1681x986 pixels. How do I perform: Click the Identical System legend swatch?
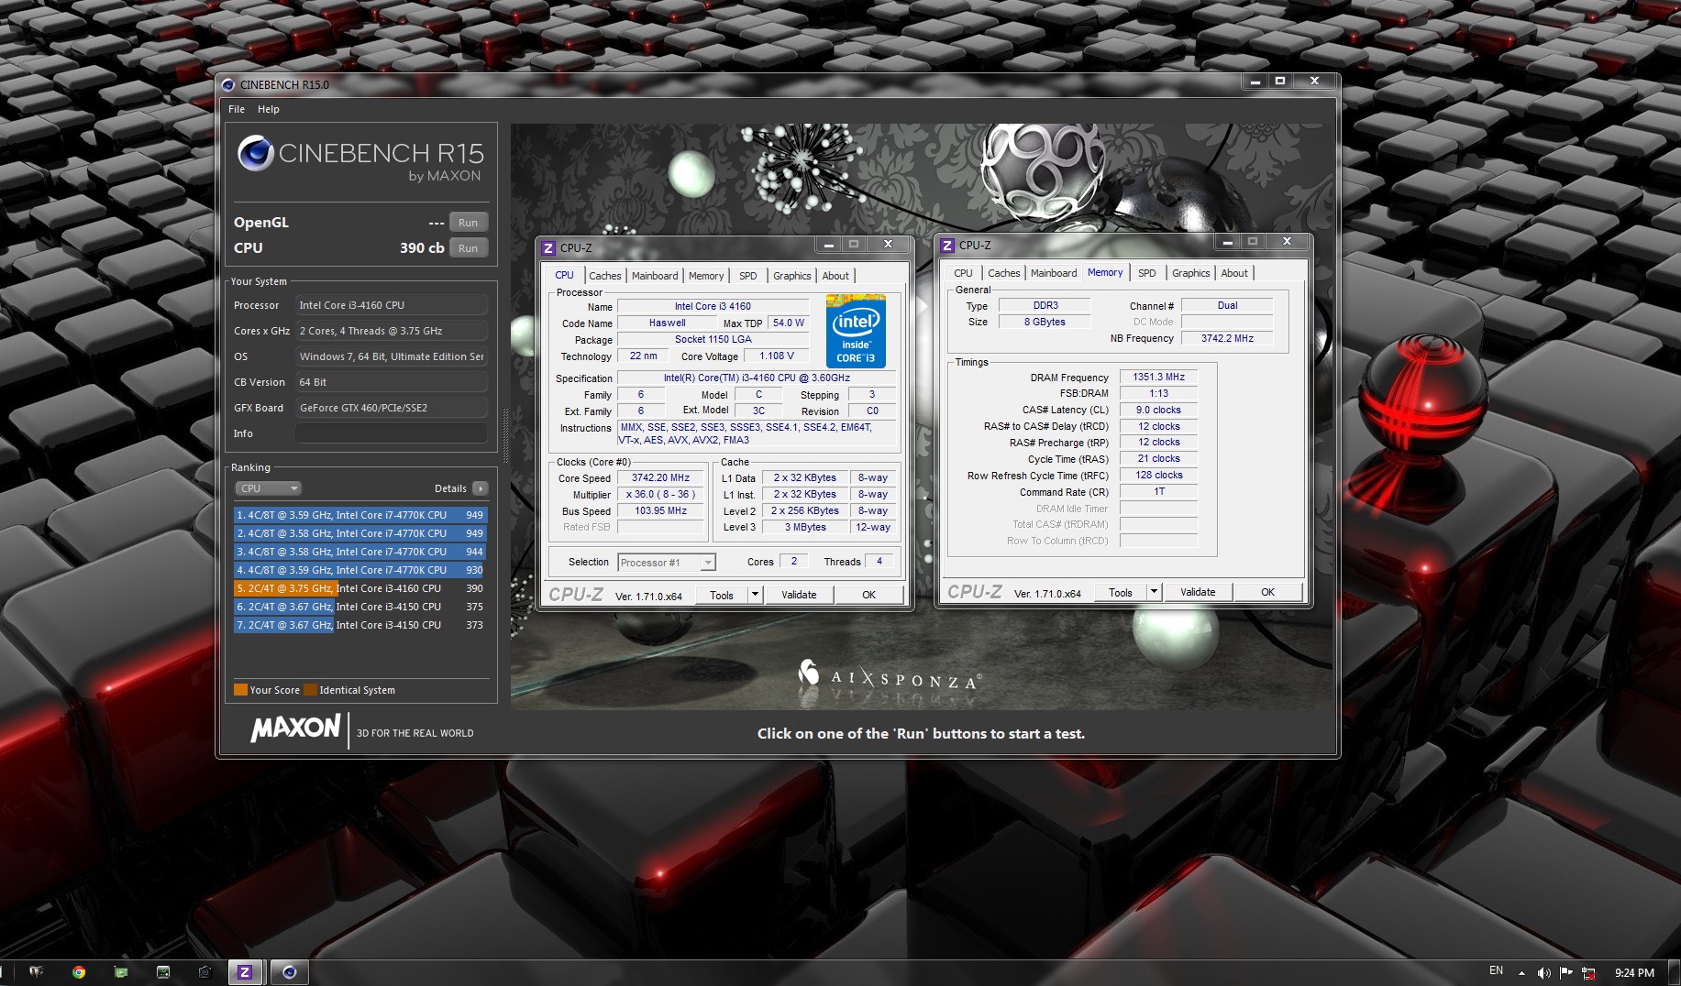[310, 690]
